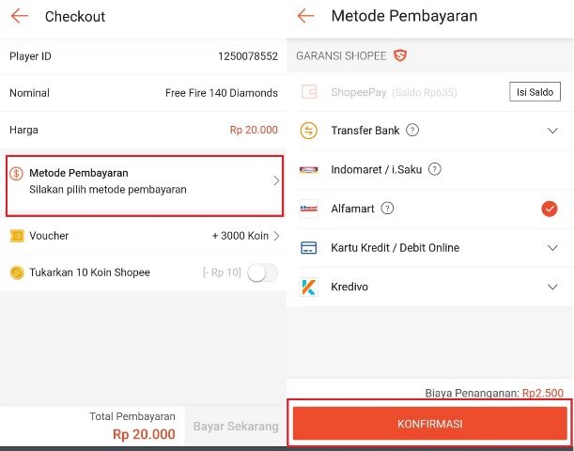Tap the Kredivo logo icon

pos(308,287)
